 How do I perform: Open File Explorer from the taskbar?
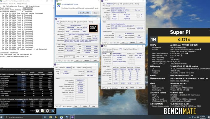(51, 117)
